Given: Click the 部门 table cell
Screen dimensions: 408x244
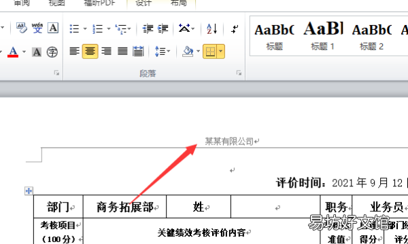Looking at the screenshot, I should point(58,207).
